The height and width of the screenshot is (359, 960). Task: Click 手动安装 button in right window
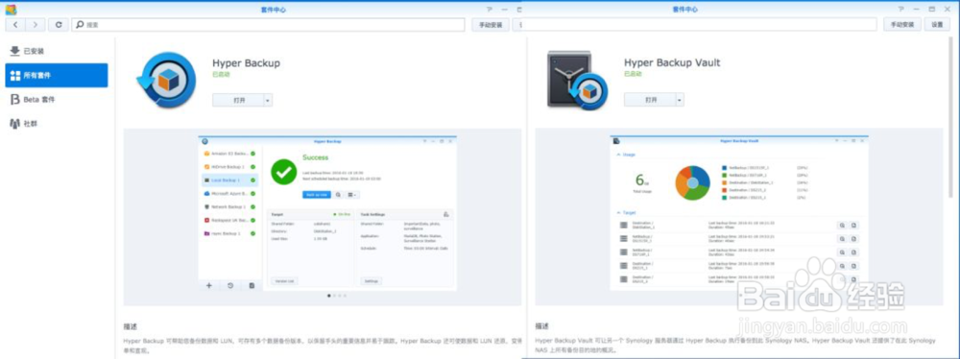tap(901, 25)
